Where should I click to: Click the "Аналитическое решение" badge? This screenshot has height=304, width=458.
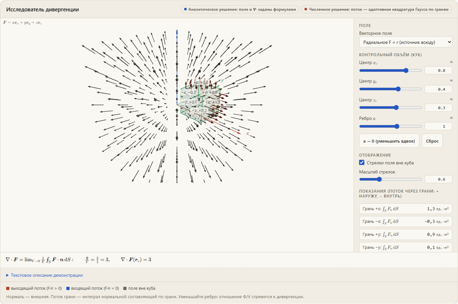(240, 9)
